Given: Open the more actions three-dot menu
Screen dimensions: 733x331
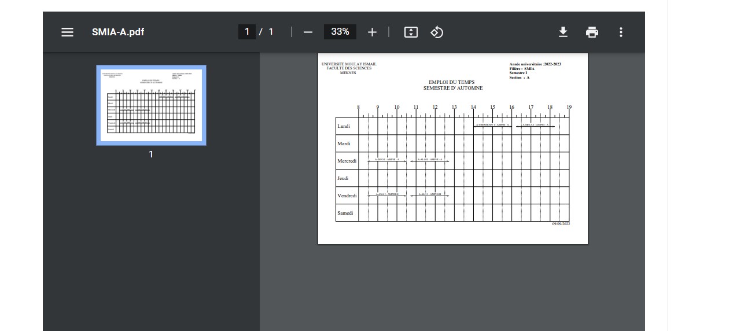Looking at the screenshot, I should 621,32.
